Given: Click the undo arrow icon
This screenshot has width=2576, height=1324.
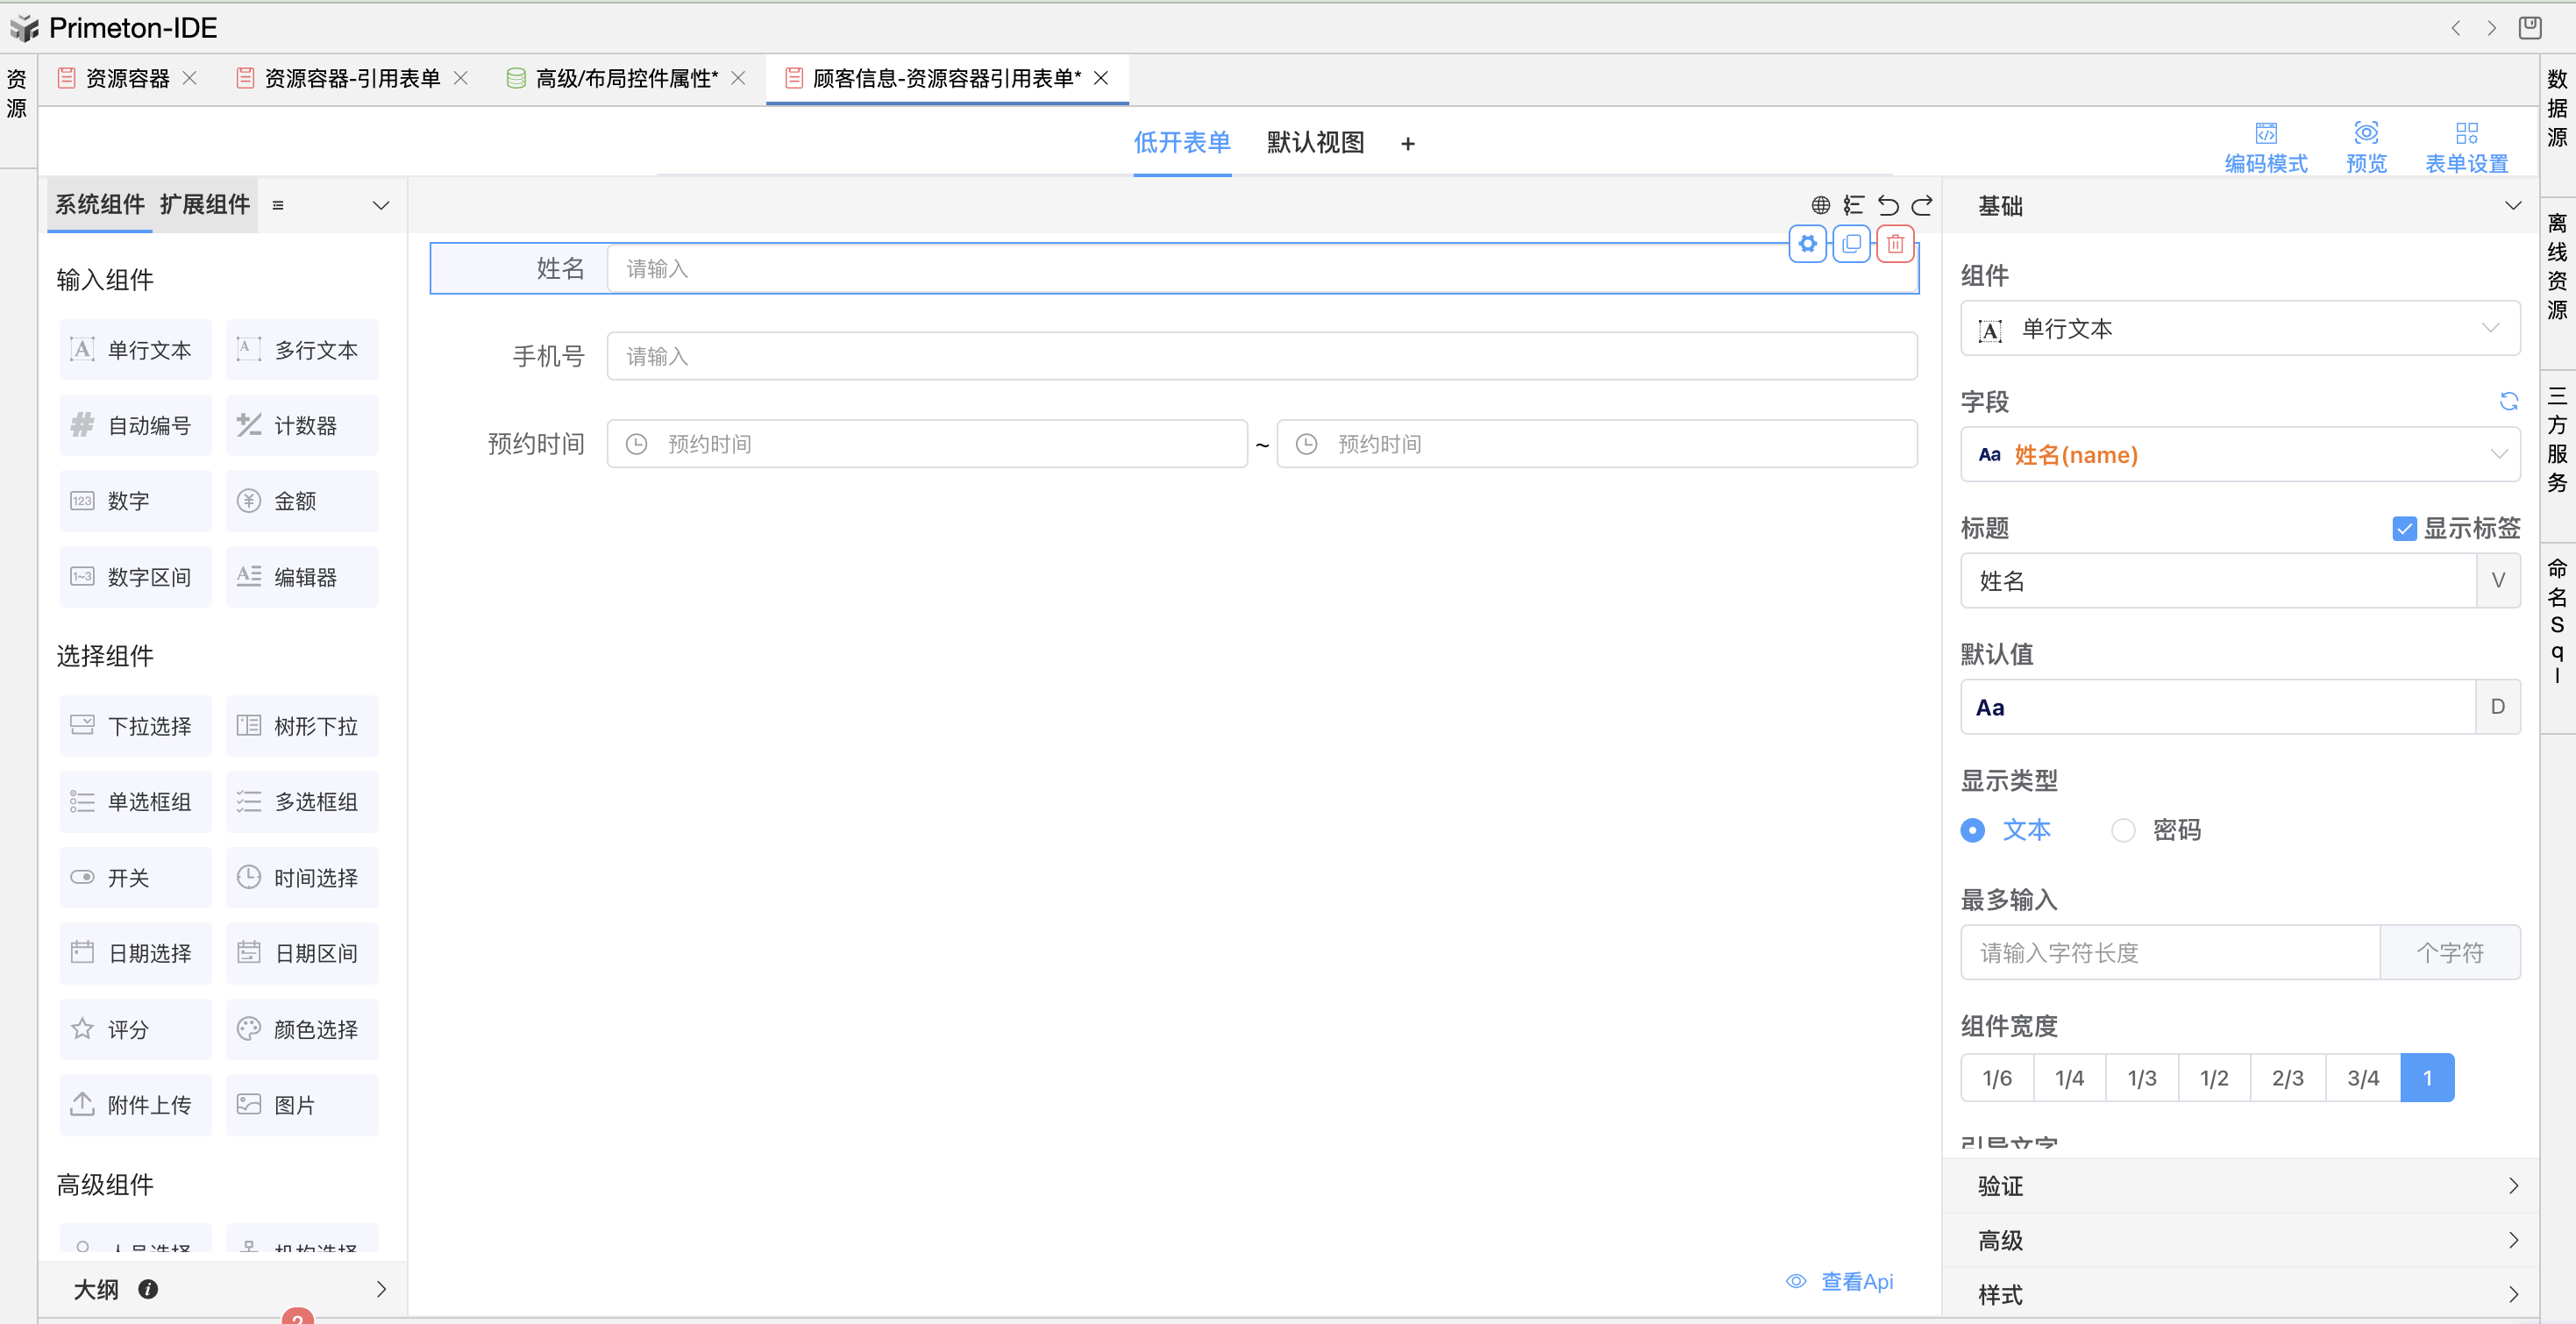Looking at the screenshot, I should (x=1887, y=205).
